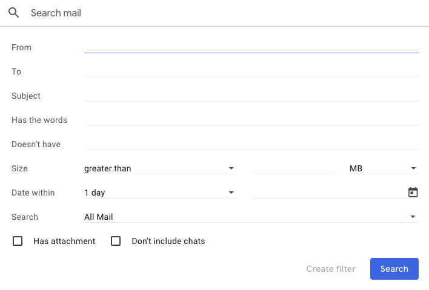Click the magnifying glass search icon
The height and width of the screenshot is (290, 429).
(13, 13)
